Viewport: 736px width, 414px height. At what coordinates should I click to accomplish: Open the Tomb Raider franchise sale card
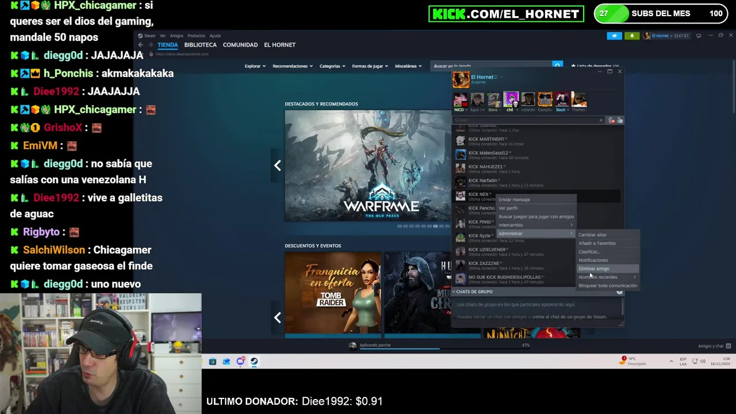(332, 293)
